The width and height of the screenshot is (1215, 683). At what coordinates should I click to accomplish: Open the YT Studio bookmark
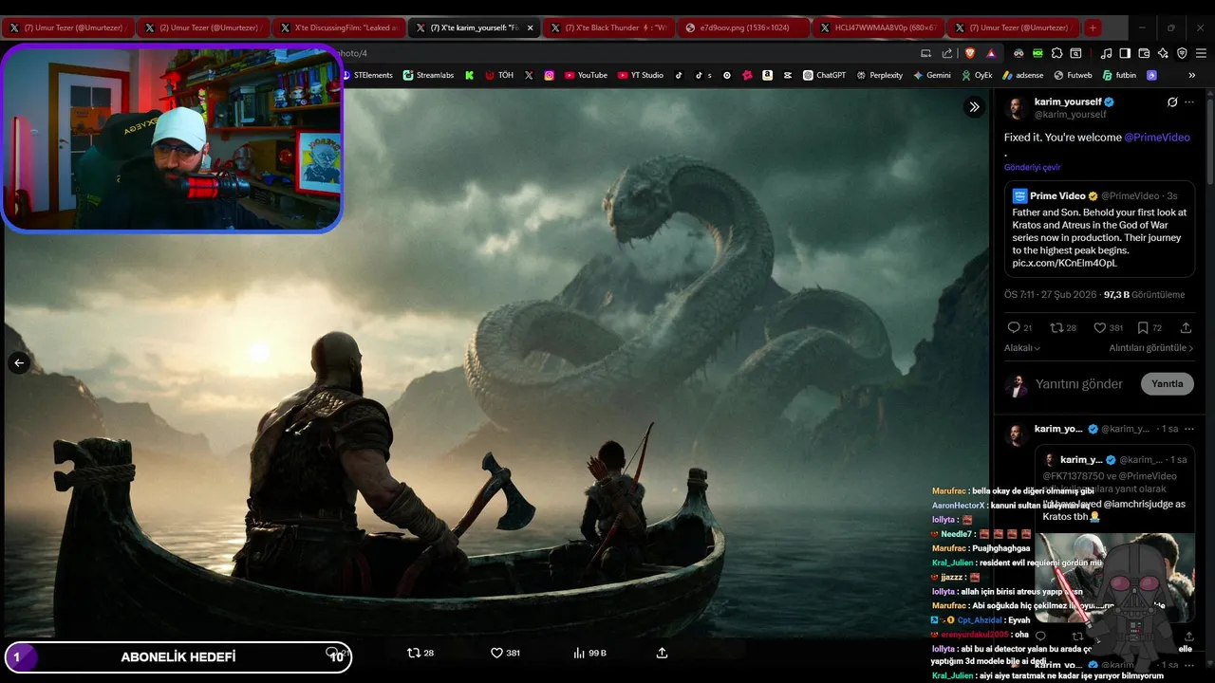[641, 75]
